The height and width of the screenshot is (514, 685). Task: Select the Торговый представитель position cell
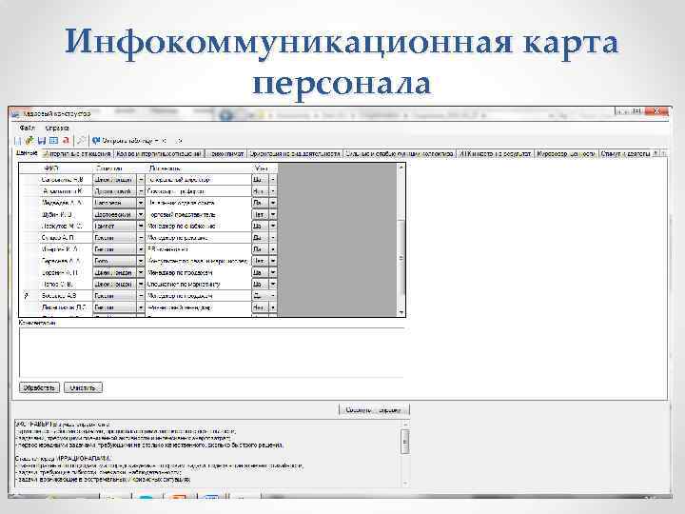click(198, 214)
